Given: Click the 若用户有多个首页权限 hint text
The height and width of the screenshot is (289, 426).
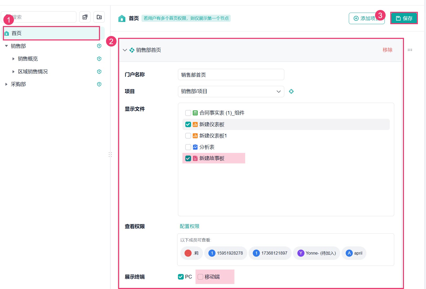Looking at the screenshot, I should (186, 18).
